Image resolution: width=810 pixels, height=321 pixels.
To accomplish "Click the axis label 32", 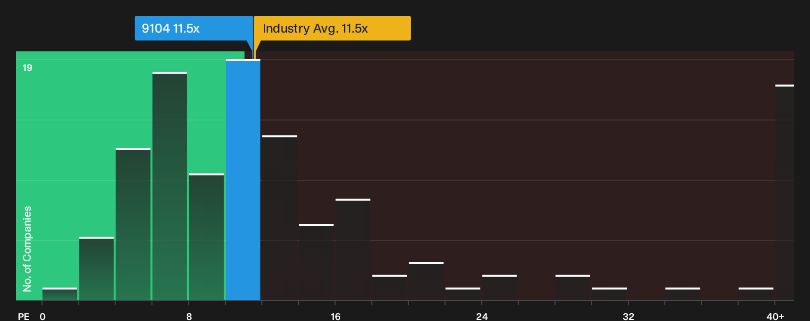I will (628, 316).
